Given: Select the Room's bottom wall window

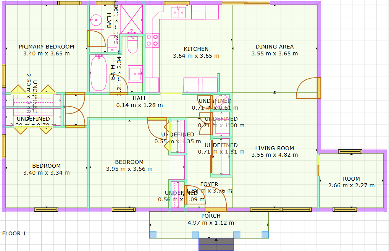Looking at the screenshot, I should (345, 210).
